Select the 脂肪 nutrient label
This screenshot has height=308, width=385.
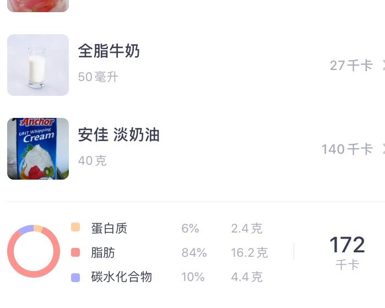103,253
